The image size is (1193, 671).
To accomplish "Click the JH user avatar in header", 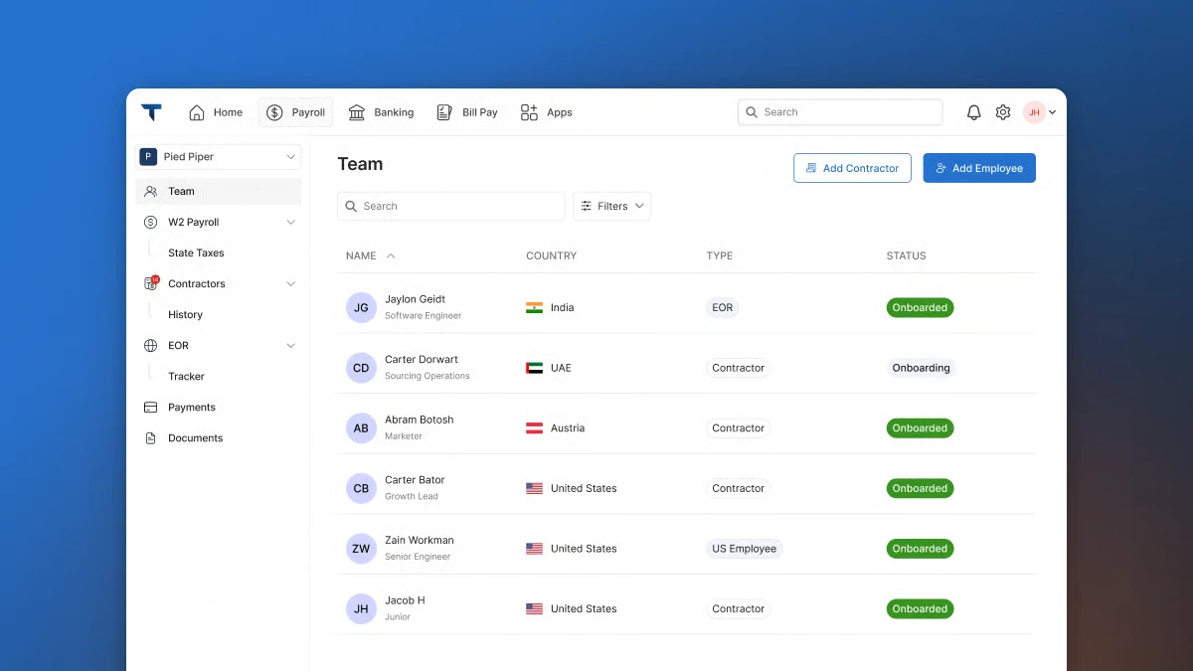I will (1034, 112).
